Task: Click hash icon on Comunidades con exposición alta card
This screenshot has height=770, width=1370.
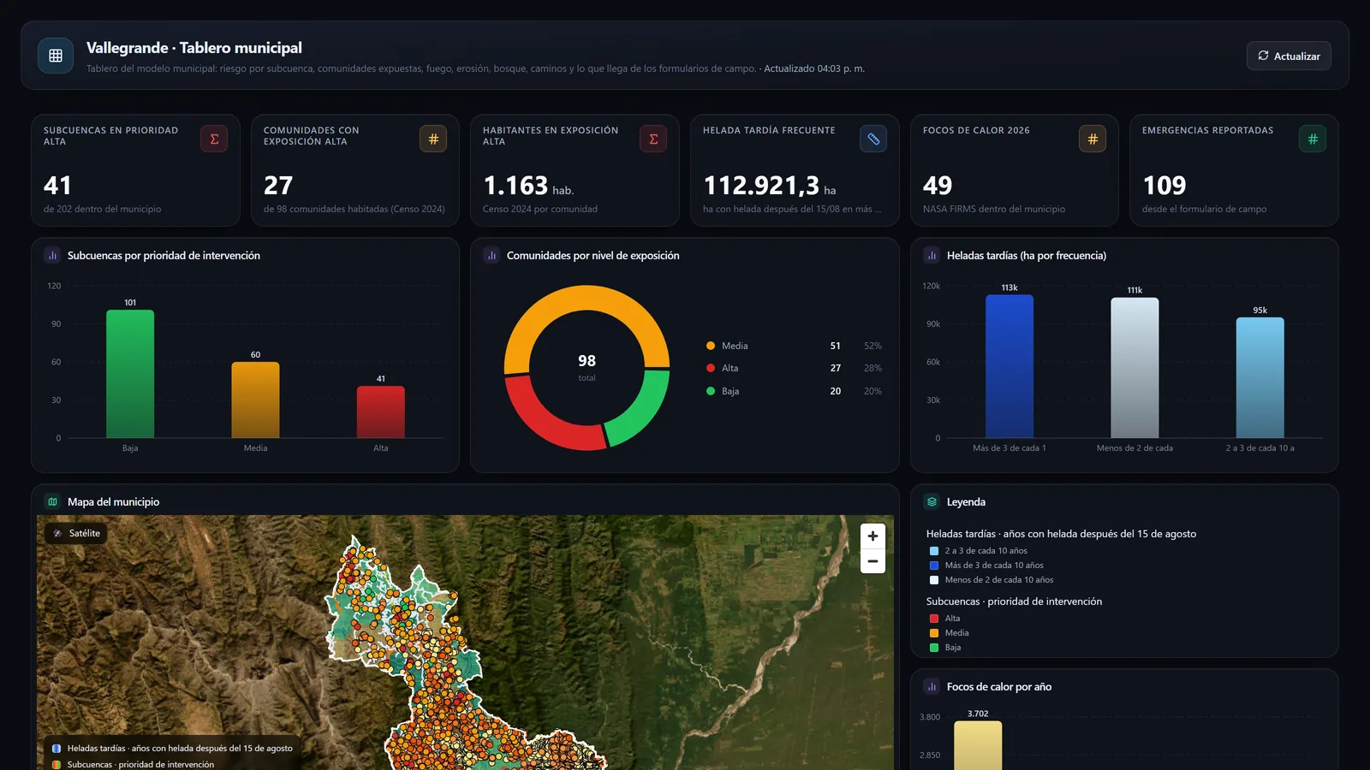Action: click(433, 139)
